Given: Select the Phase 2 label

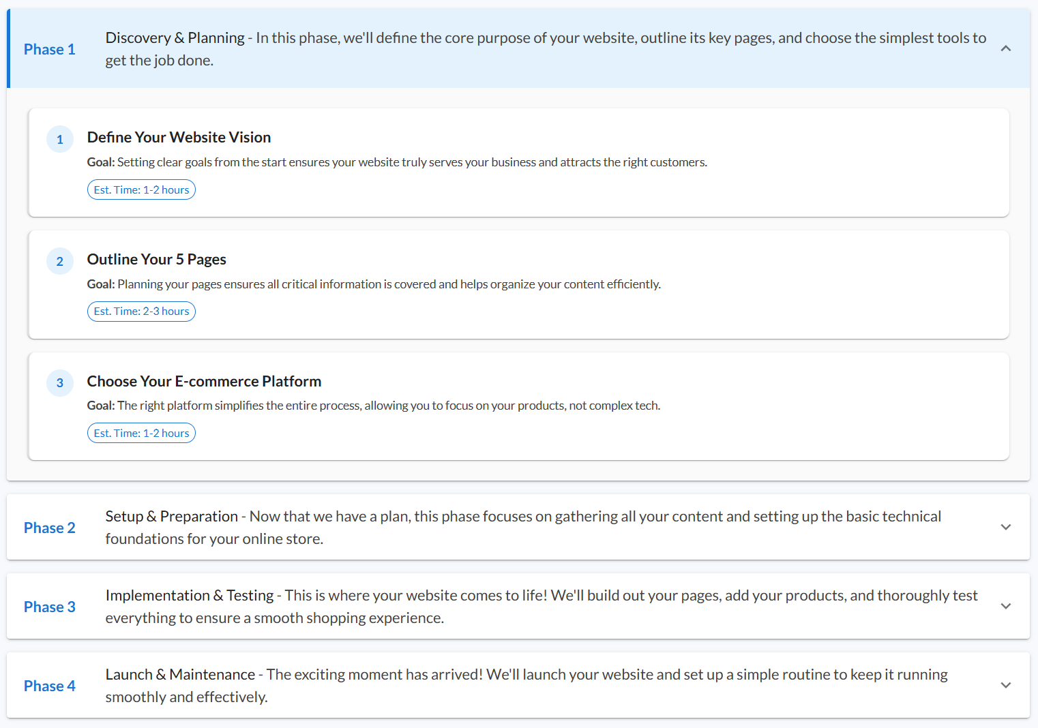Looking at the screenshot, I should click(49, 527).
